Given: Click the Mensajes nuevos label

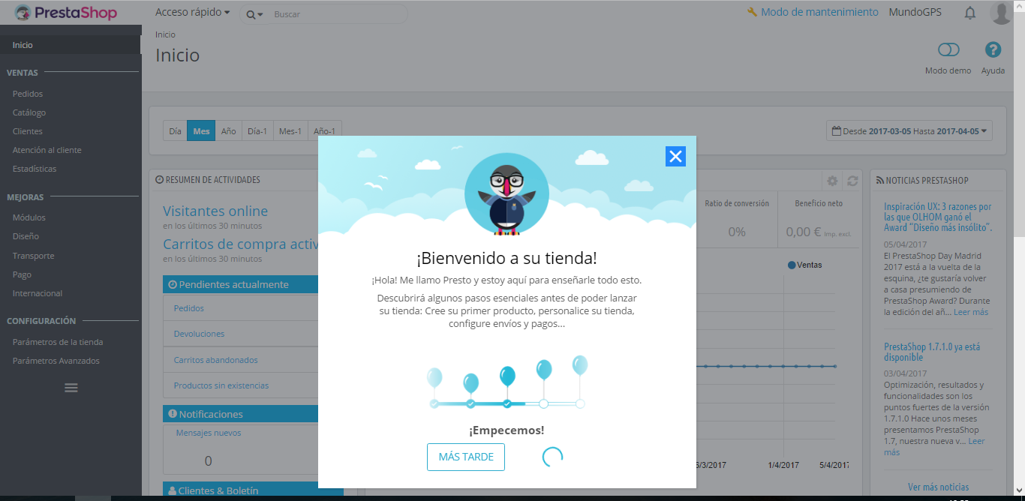Looking at the screenshot, I should (x=209, y=433).
